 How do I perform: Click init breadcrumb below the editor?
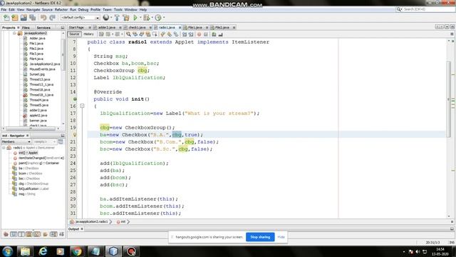coord(123,222)
